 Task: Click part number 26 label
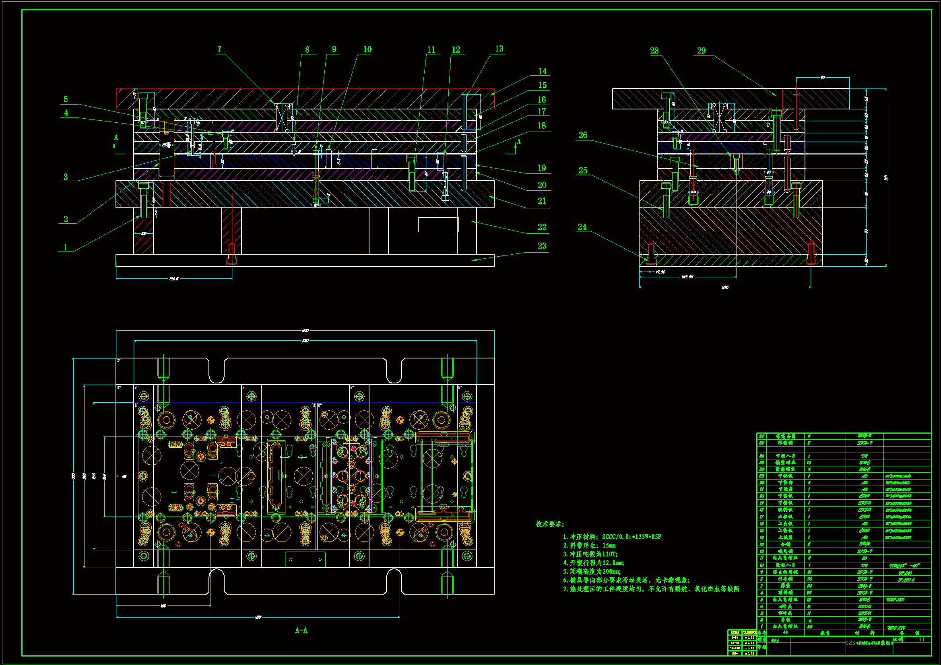[x=583, y=135]
